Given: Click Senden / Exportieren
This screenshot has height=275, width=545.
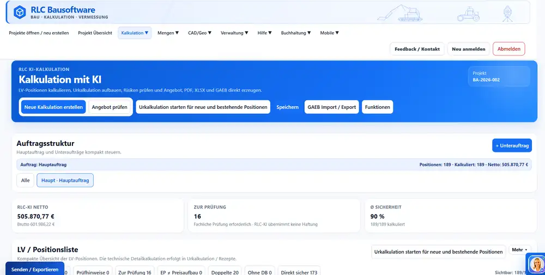Looking at the screenshot, I should tap(35, 270).
